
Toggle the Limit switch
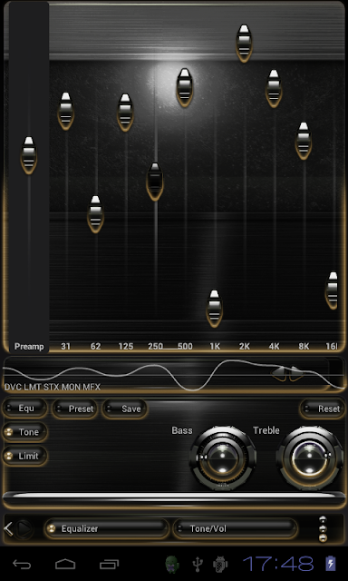[x=25, y=456]
